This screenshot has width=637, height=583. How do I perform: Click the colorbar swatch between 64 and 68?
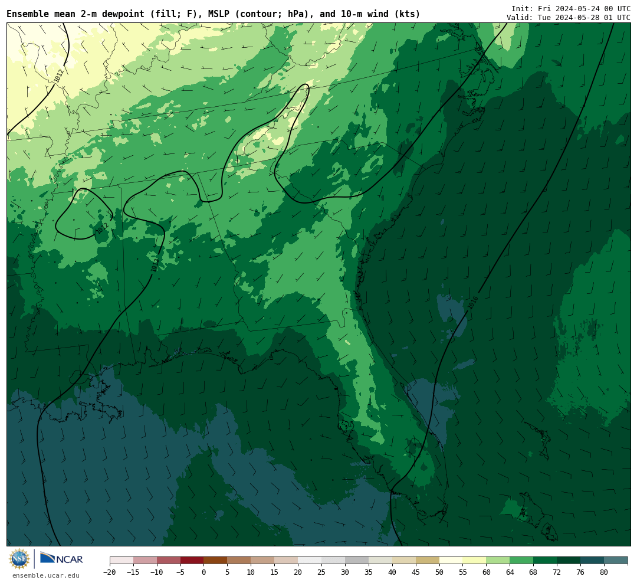coord(521,561)
